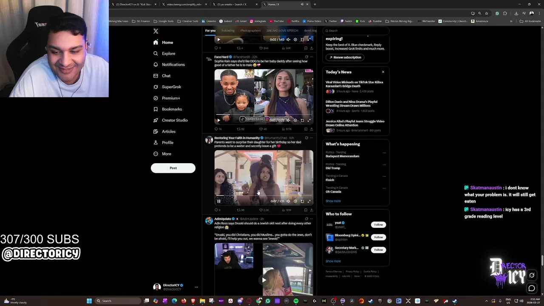This screenshot has width=544, height=306.
Task: Open more options for Oh Canada trend
Action: [384, 188]
